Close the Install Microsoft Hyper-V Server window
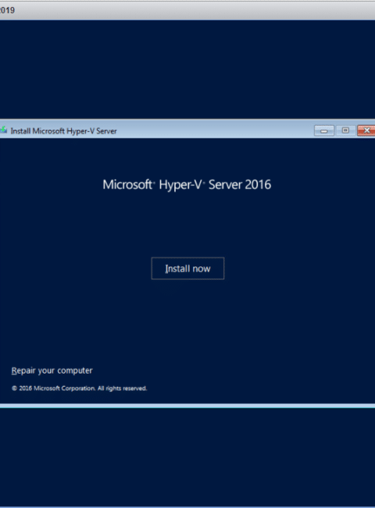 click(x=366, y=131)
